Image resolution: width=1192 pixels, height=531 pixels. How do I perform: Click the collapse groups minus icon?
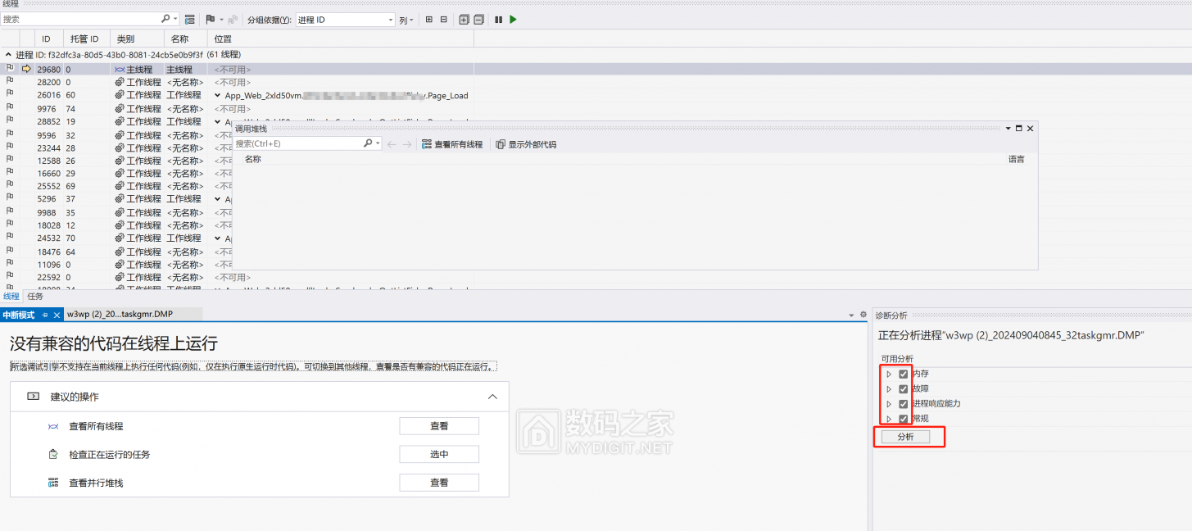(478, 19)
